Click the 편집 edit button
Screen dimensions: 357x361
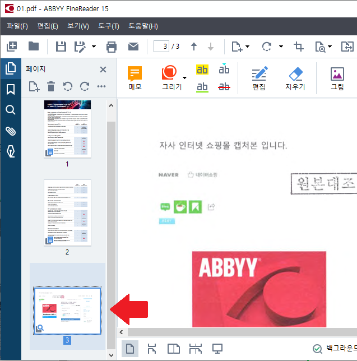coord(259,78)
